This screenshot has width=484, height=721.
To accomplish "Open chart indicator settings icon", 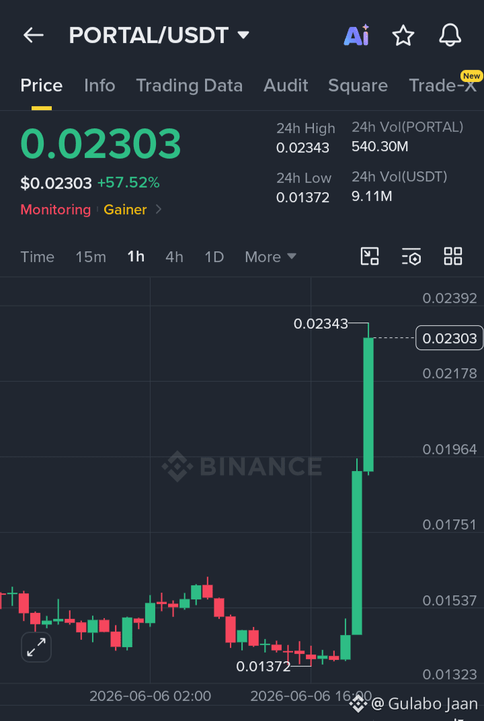I will click(x=411, y=256).
